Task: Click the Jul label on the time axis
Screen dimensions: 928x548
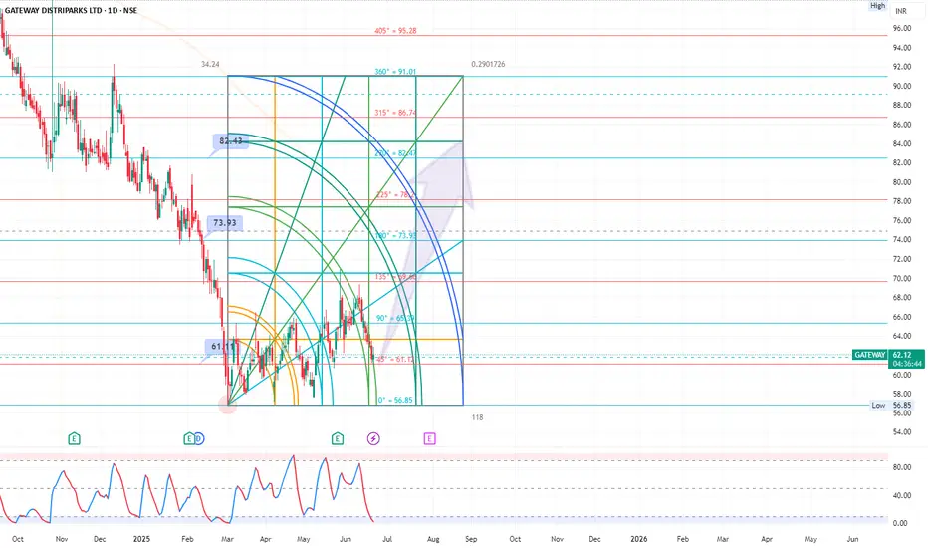Action: point(387,539)
